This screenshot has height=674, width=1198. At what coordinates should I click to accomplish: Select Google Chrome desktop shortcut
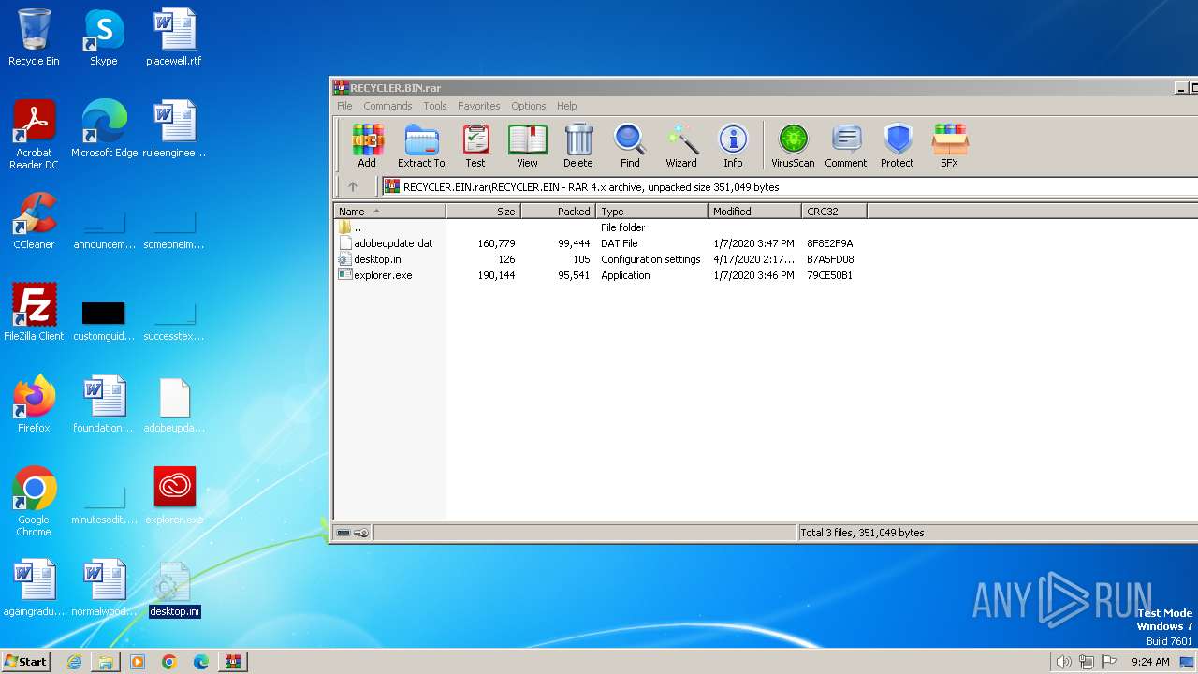[x=34, y=502]
